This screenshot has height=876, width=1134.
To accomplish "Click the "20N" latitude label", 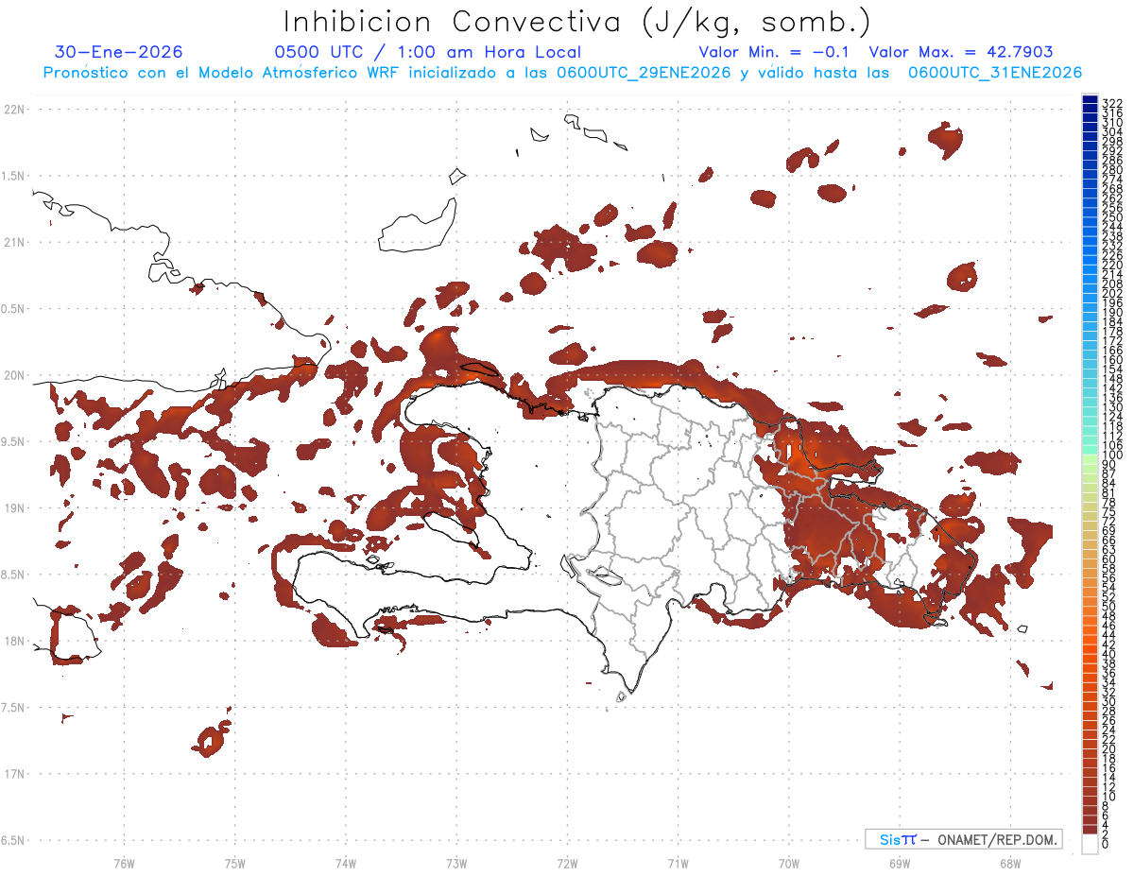I will click(14, 375).
